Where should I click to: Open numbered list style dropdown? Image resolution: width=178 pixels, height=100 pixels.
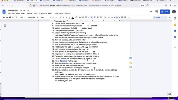coord(119,17)
